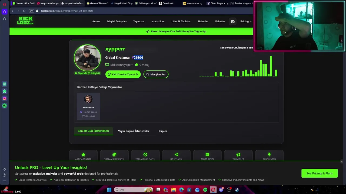Open Spotify in Opera sidebar
This screenshot has height=194, width=346.
click(x=4, y=106)
